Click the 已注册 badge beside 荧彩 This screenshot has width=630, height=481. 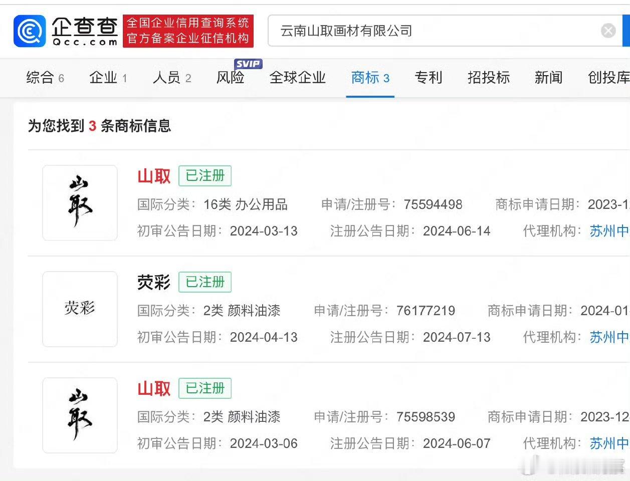coord(205,282)
